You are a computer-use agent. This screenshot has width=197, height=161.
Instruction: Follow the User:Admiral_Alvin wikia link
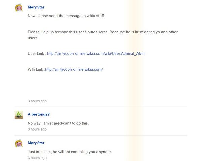point(96,54)
